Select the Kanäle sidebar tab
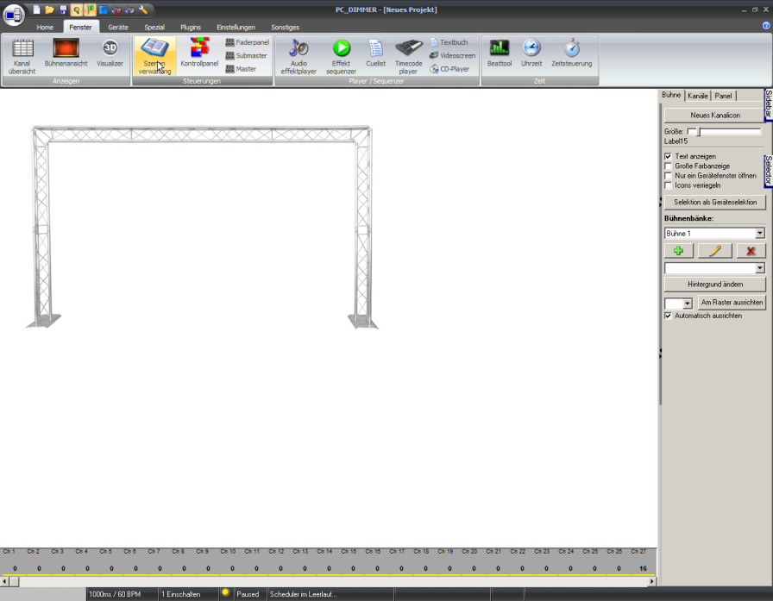 pos(698,96)
